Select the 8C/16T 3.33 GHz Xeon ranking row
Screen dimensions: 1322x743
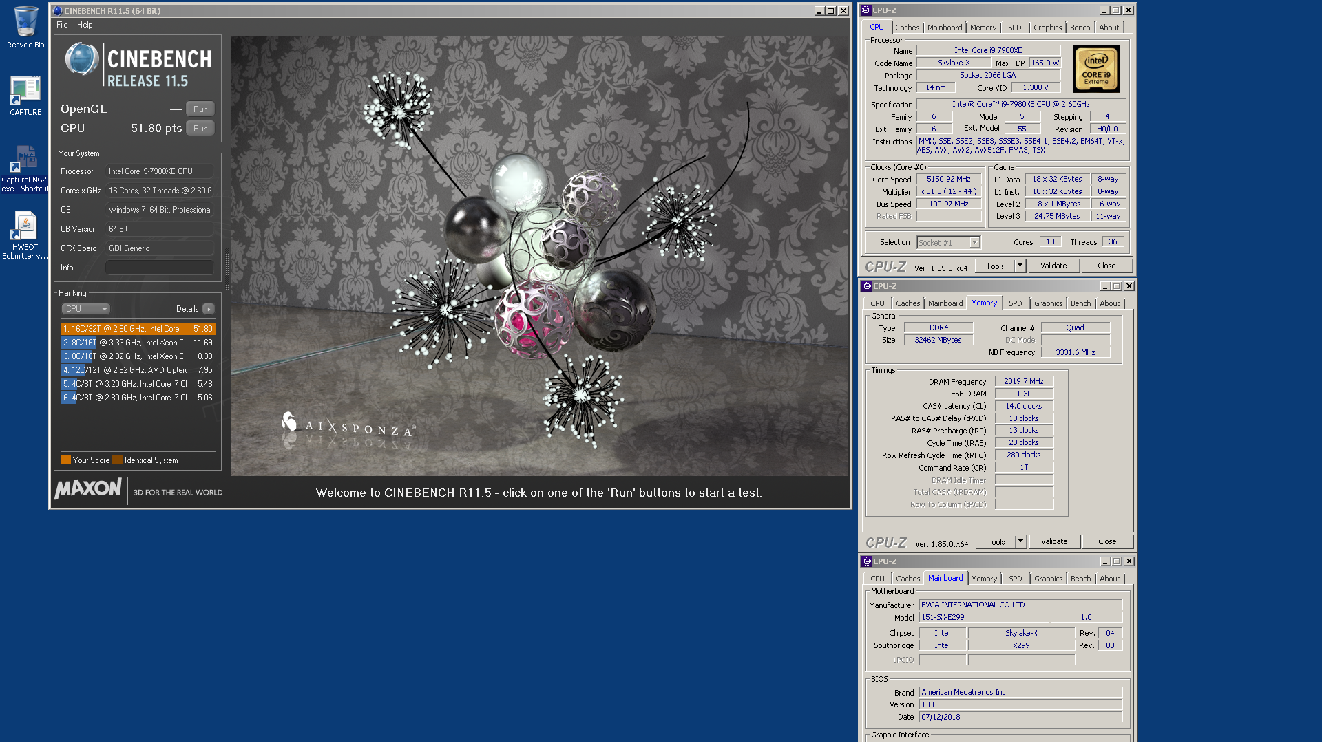click(138, 343)
